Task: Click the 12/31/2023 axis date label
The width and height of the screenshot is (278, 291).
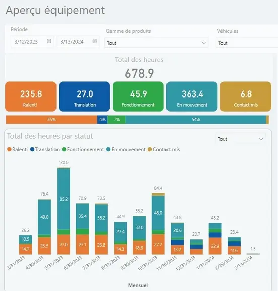Action: click(x=186, y=263)
